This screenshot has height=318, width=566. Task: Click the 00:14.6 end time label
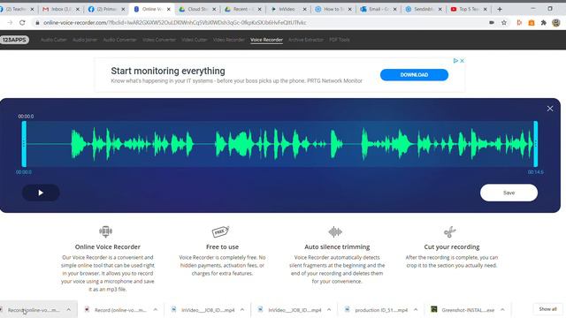(x=536, y=172)
